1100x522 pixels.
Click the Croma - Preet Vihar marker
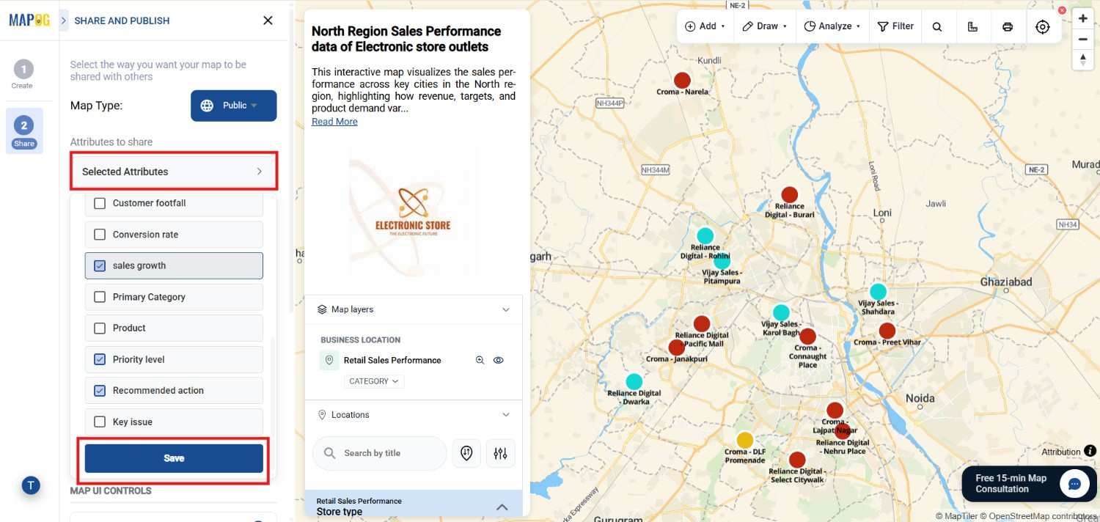coord(887,331)
